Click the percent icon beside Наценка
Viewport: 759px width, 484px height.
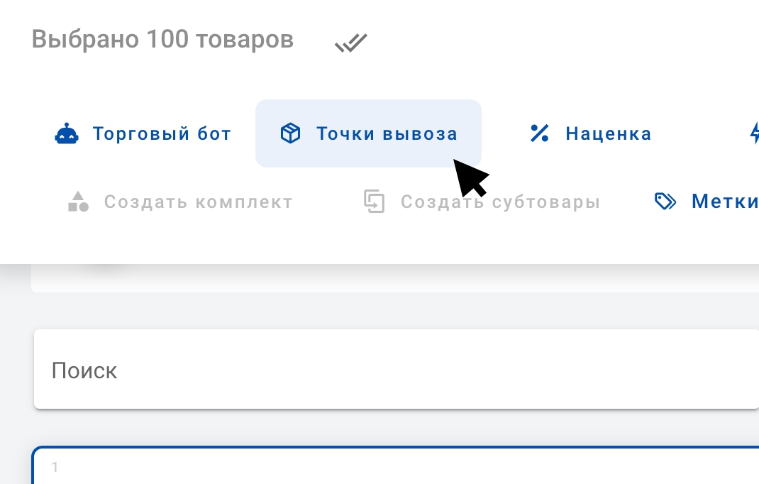pos(540,133)
